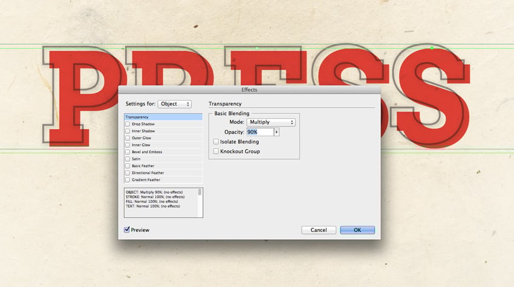Image resolution: width=514 pixels, height=287 pixels.
Task: Open the blending Mode Multiply dropdown
Action: tap(271, 122)
